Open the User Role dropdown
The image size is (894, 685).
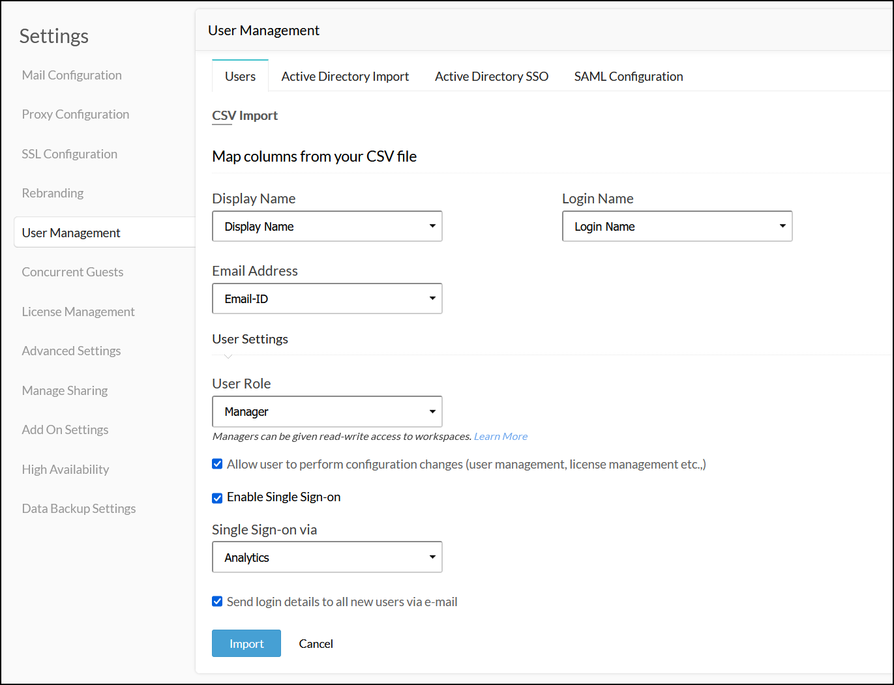tap(327, 411)
